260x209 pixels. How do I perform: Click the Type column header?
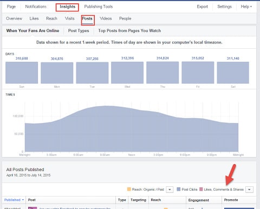[122, 200]
